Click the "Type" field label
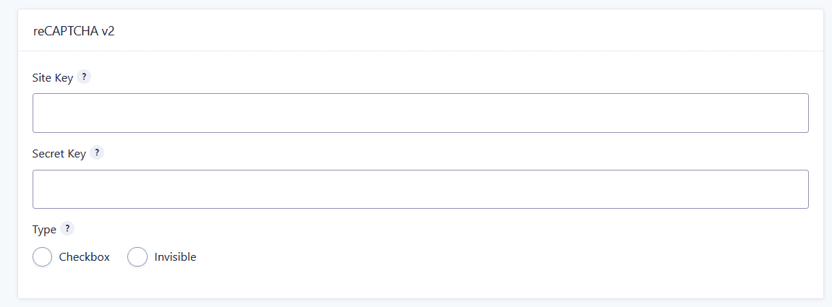832x307 pixels. pos(44,230)
